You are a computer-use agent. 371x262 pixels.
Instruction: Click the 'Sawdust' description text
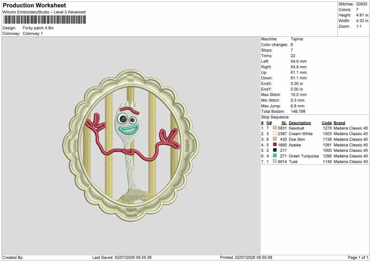296,128
